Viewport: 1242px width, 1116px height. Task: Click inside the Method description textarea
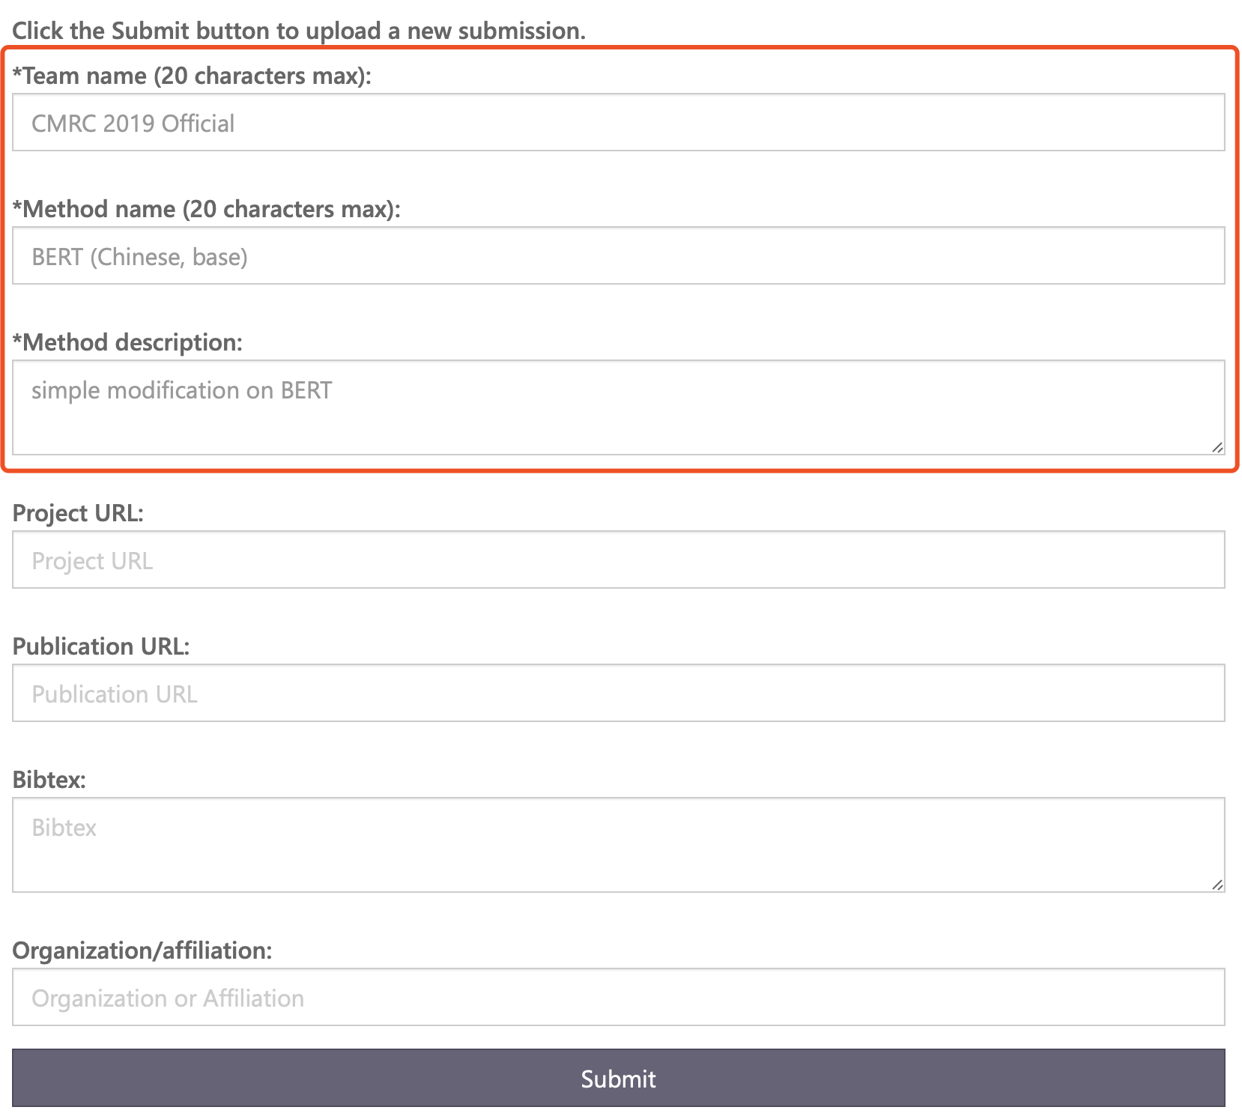tap(618, 407)
